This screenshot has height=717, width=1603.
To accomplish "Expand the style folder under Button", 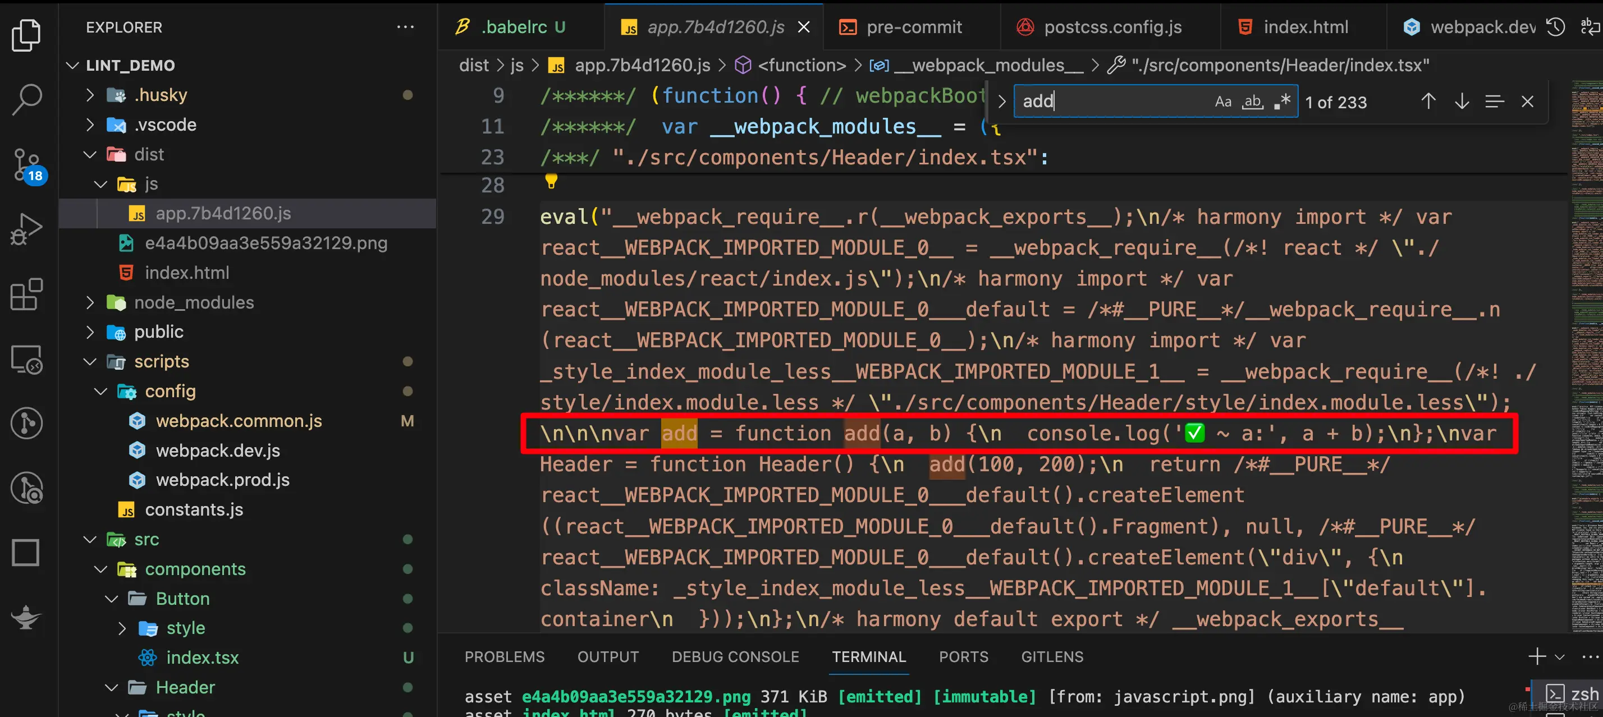I will point(122,628).
